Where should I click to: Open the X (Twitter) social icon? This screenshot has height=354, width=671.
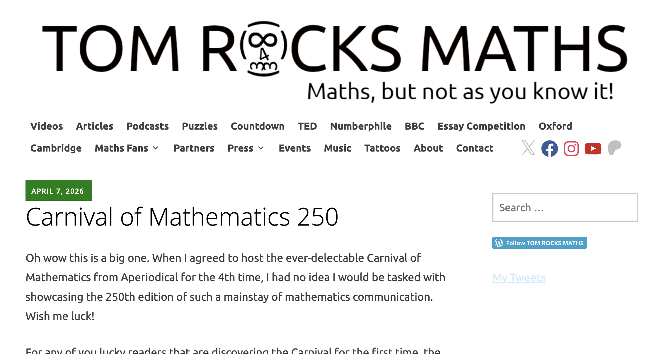click(528, 148)
